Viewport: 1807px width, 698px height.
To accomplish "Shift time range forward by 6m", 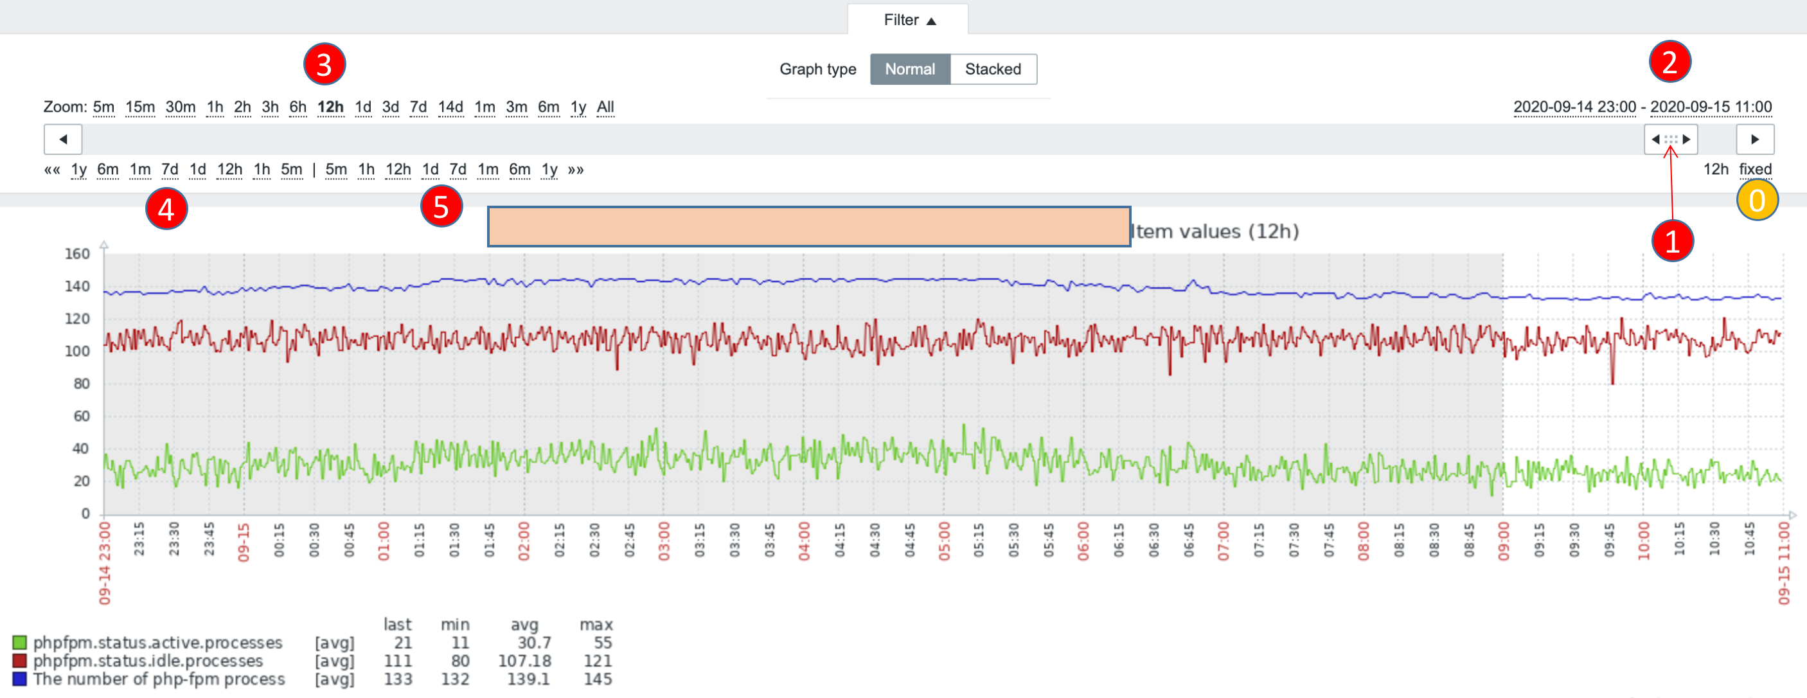I will pos(519,169).
